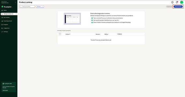Sort table by Reviews column
Screen dimensions: 185x97
coord(98,34)
